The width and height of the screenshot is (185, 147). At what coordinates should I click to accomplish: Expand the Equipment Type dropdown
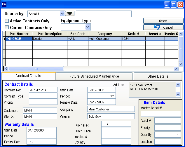tap(88, 27)
